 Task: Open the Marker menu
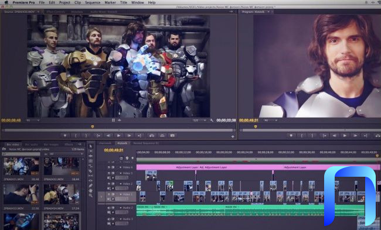click(x=110, y=2)
